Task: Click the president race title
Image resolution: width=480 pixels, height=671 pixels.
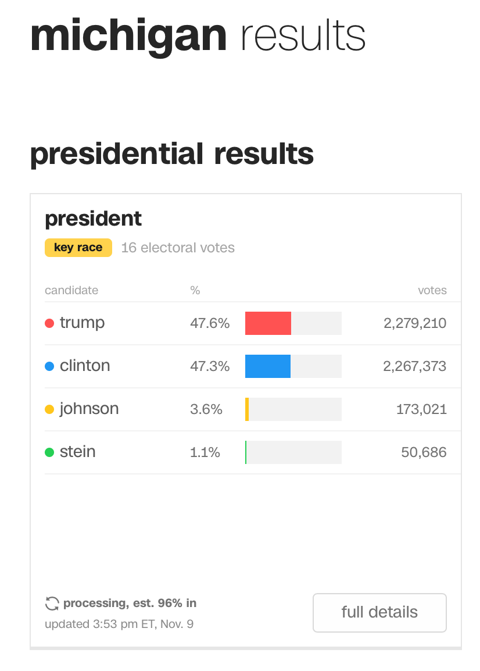Action: [x=93, y=219]
